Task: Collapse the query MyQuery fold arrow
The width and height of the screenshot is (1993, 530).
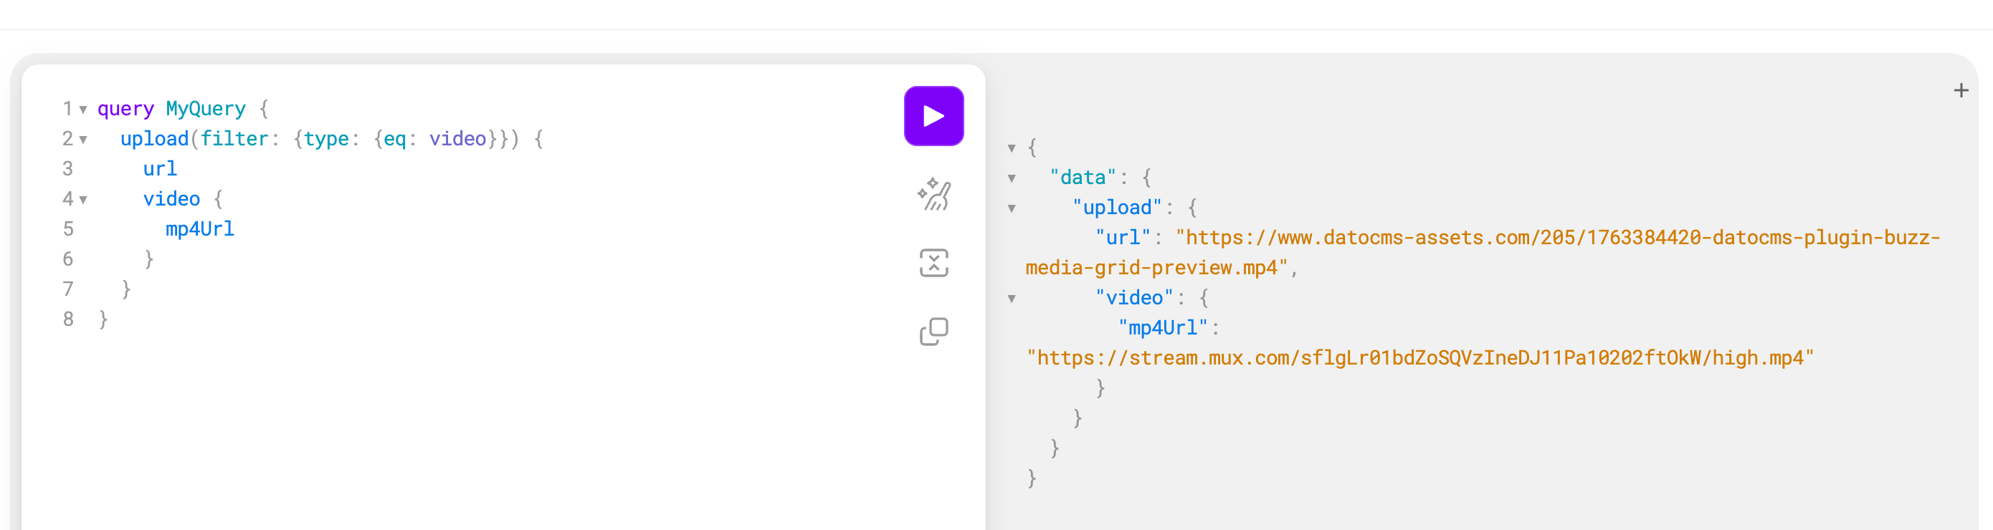Action: click(x=82, y=110)
